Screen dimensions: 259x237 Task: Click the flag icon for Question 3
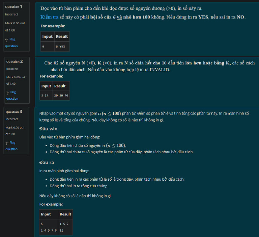[7, 143]
